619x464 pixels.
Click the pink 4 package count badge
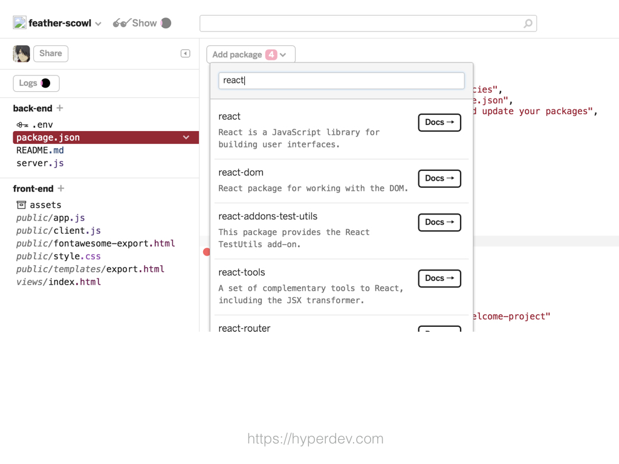(x=271, y=54)
